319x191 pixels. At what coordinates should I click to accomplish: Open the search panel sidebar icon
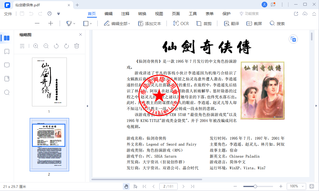[x=7, y=92]
